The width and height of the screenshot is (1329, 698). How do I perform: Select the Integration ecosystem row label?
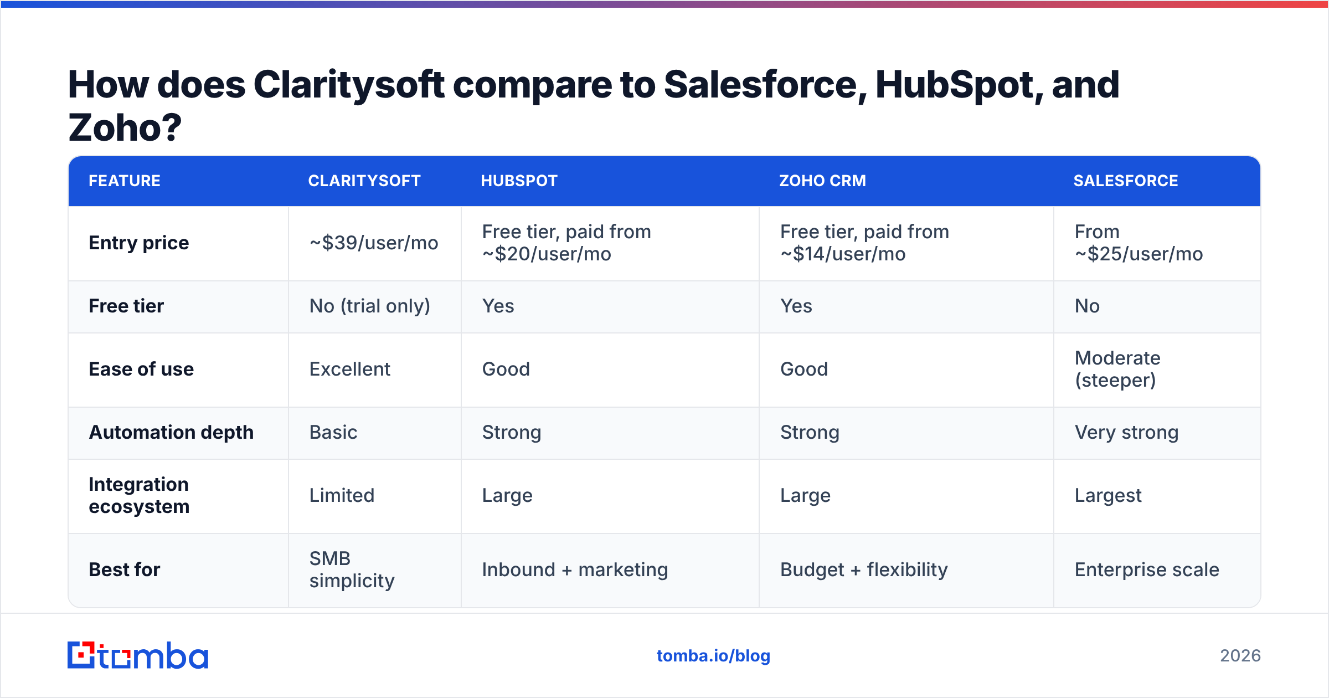point(139,496)
